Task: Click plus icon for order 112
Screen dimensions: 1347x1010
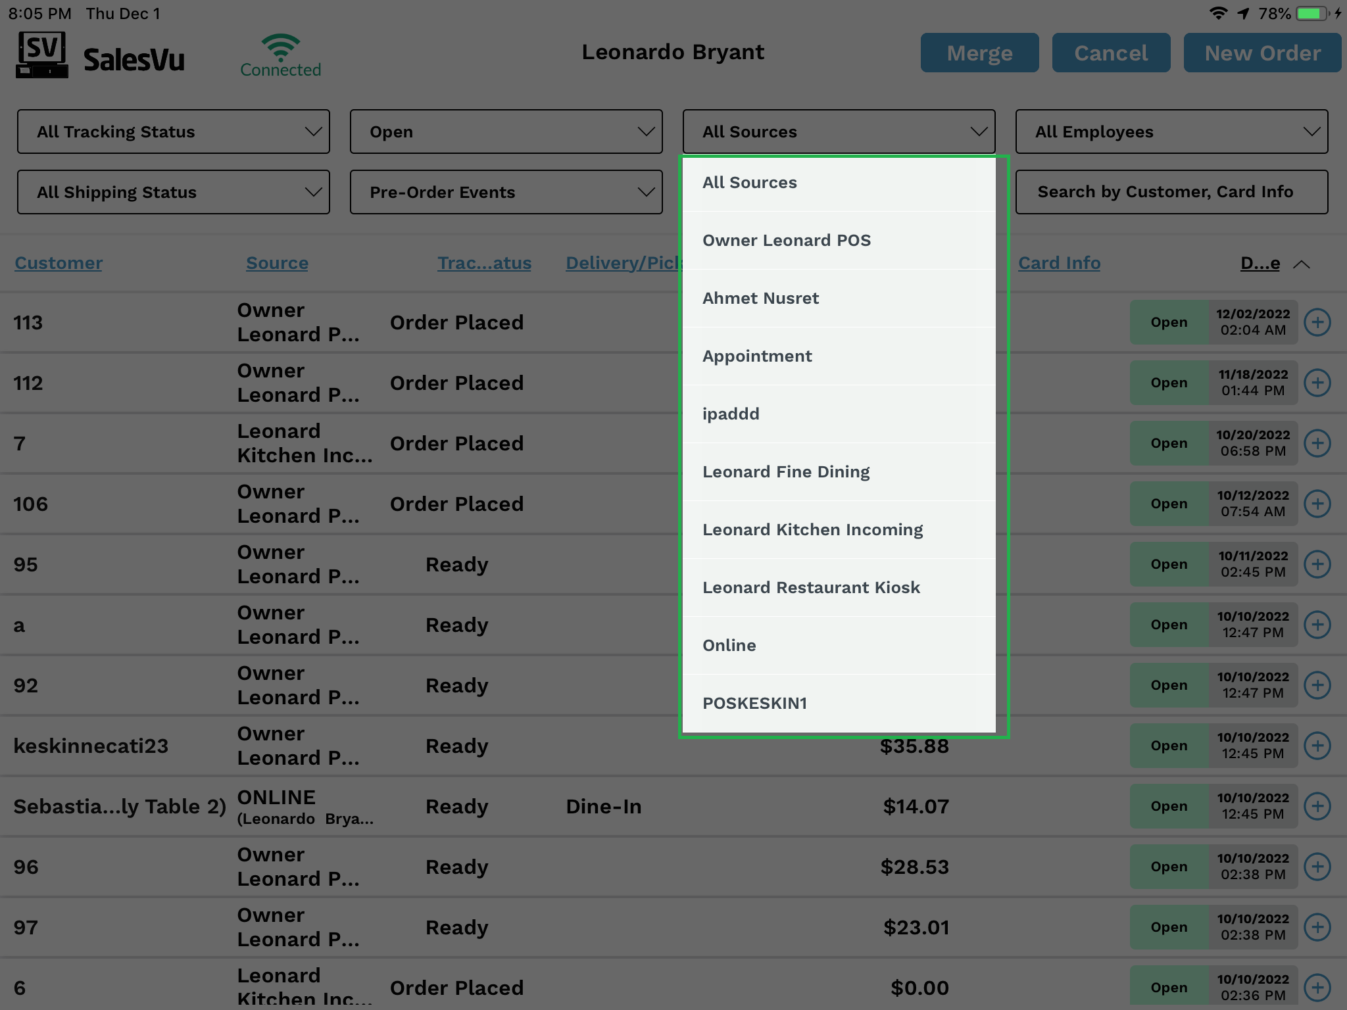Action: click(x=1317, y=383)
